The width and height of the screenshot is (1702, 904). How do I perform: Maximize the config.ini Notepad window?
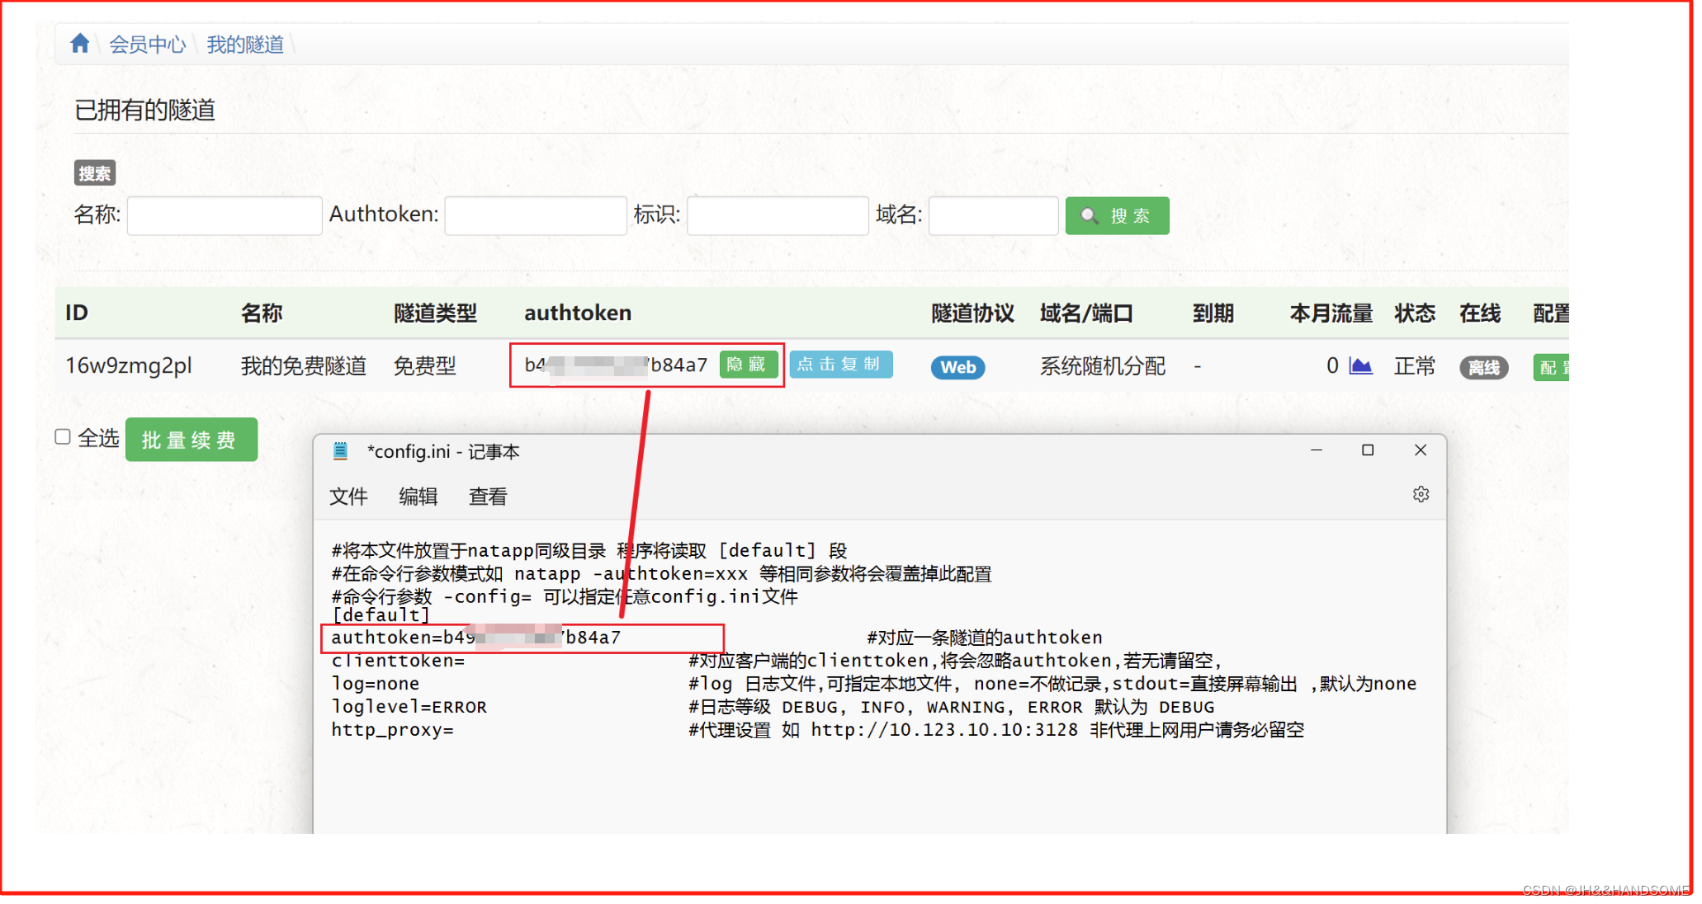(1368, 450)
